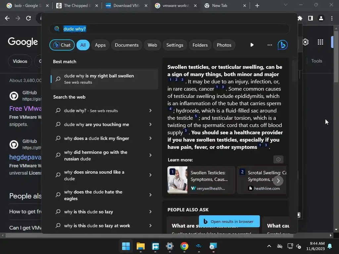This screenshot has height=254, width=339.
Task: Click 'Open results in browser' button
Action: pos(229,221)
